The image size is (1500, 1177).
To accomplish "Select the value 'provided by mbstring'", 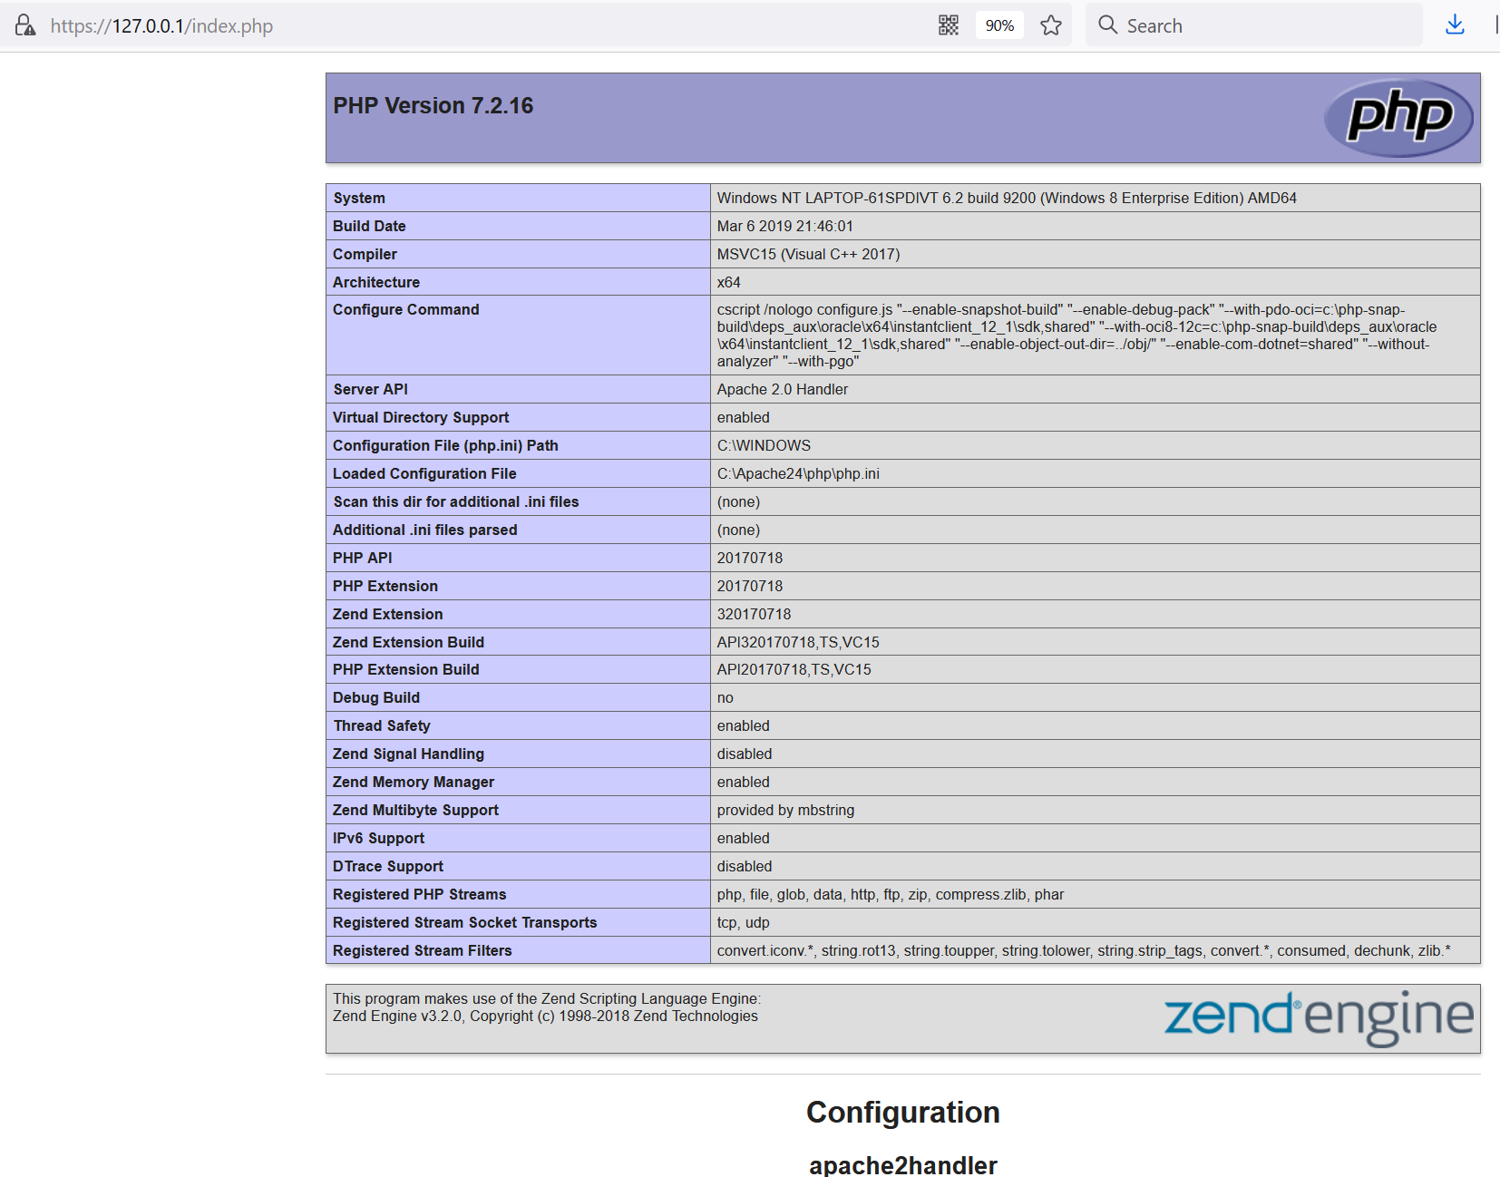I will (x=785, y=810).
